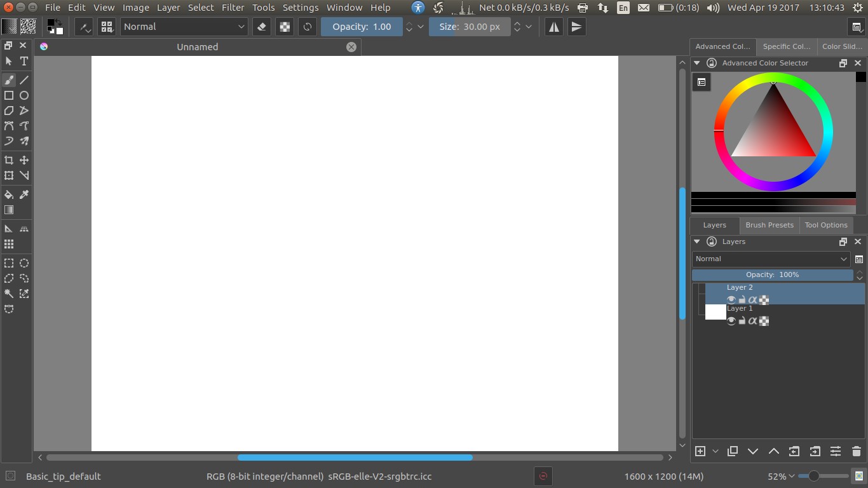Switch to the Brush Presets tab
This screenshot has height=488, width=868.
tap(770, 225)
